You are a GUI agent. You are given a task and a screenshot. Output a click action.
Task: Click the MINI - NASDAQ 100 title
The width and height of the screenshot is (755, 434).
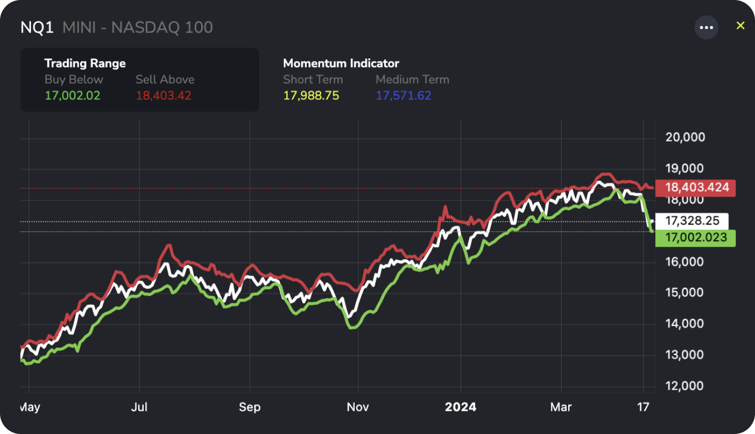[x=138, y=27]
